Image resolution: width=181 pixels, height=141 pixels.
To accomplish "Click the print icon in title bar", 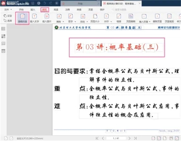I will click(x=39, y=3).
